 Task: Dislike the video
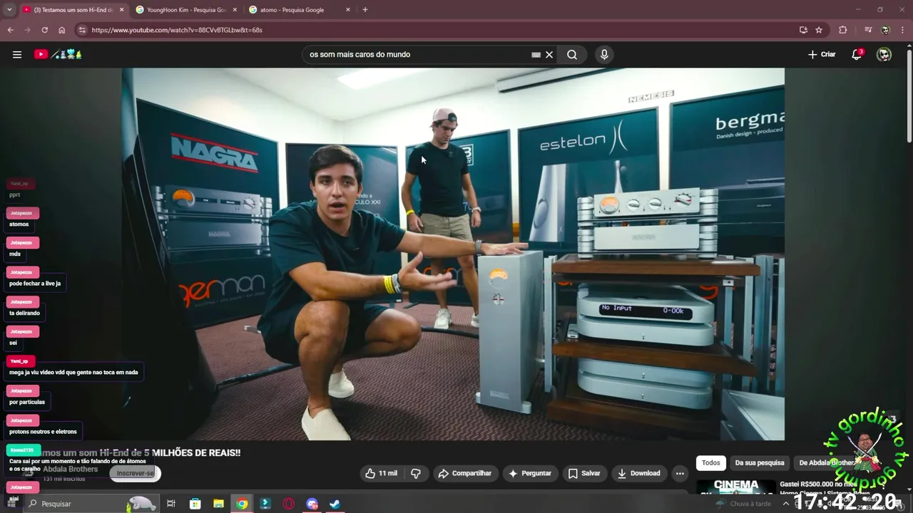tap(416, 473)
